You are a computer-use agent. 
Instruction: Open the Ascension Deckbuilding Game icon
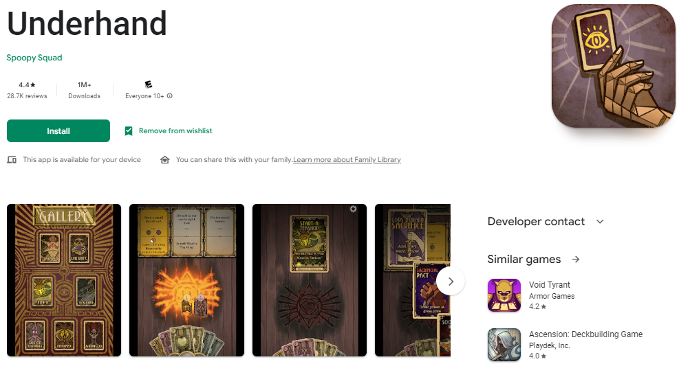click(x=504, y=345)
